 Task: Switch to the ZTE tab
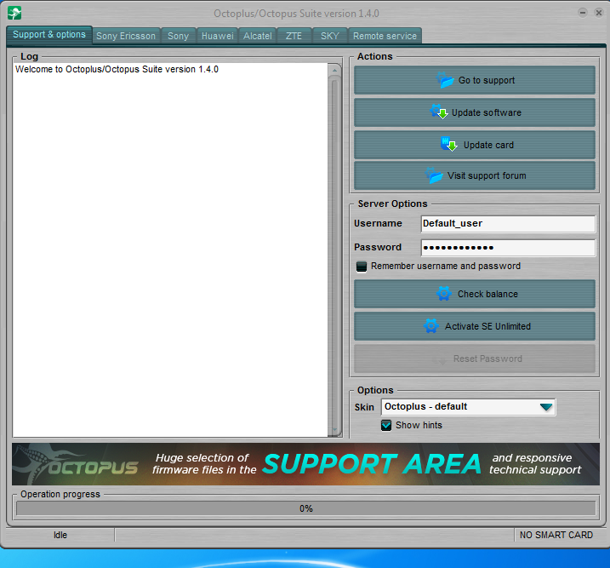tap(294, 36)
